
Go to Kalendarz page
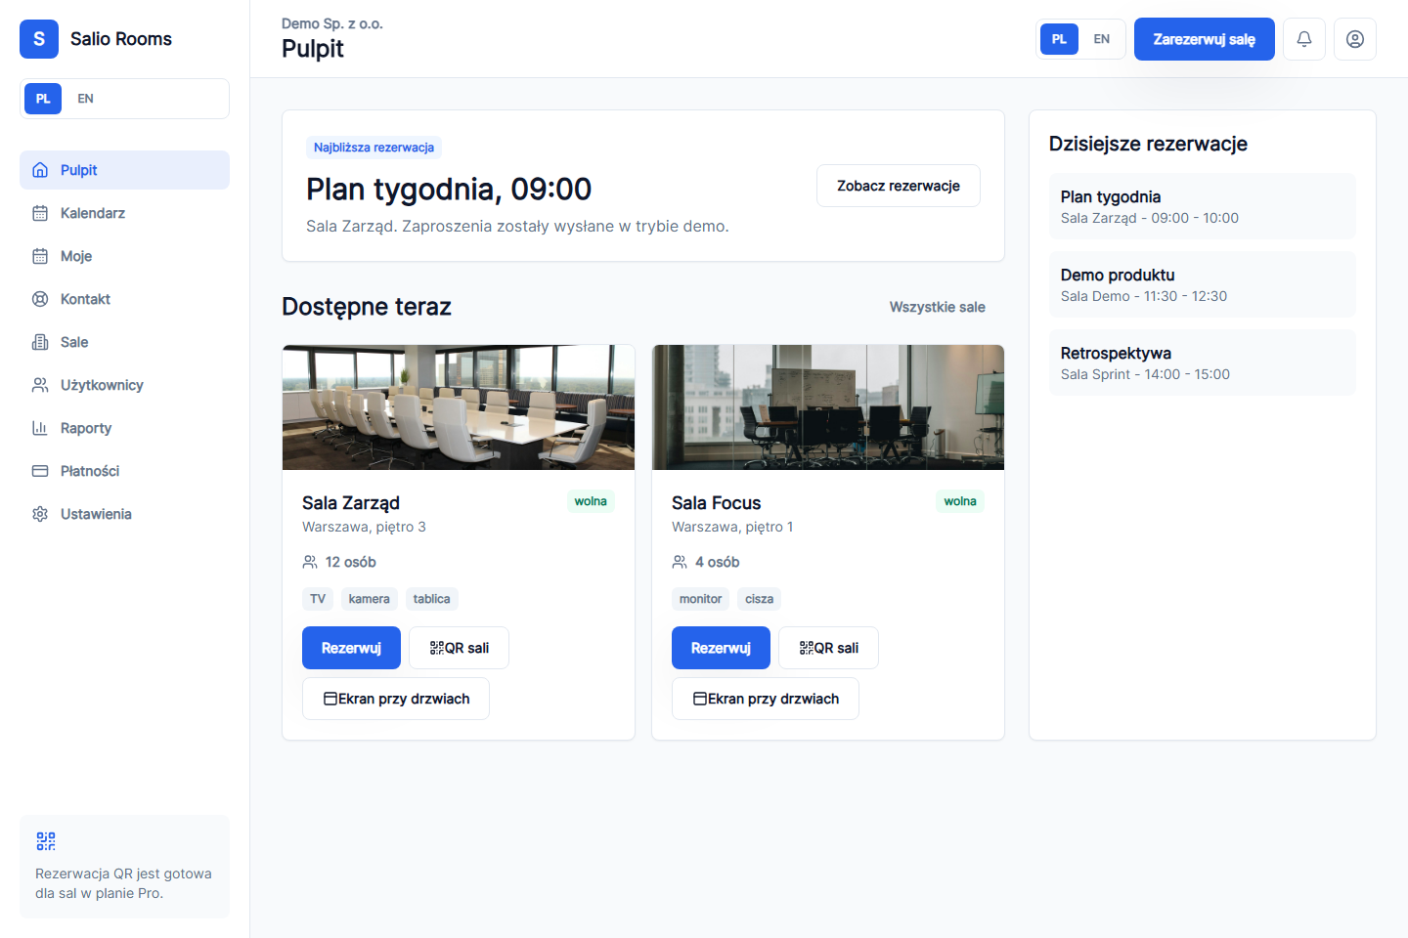tap(124, 213)
